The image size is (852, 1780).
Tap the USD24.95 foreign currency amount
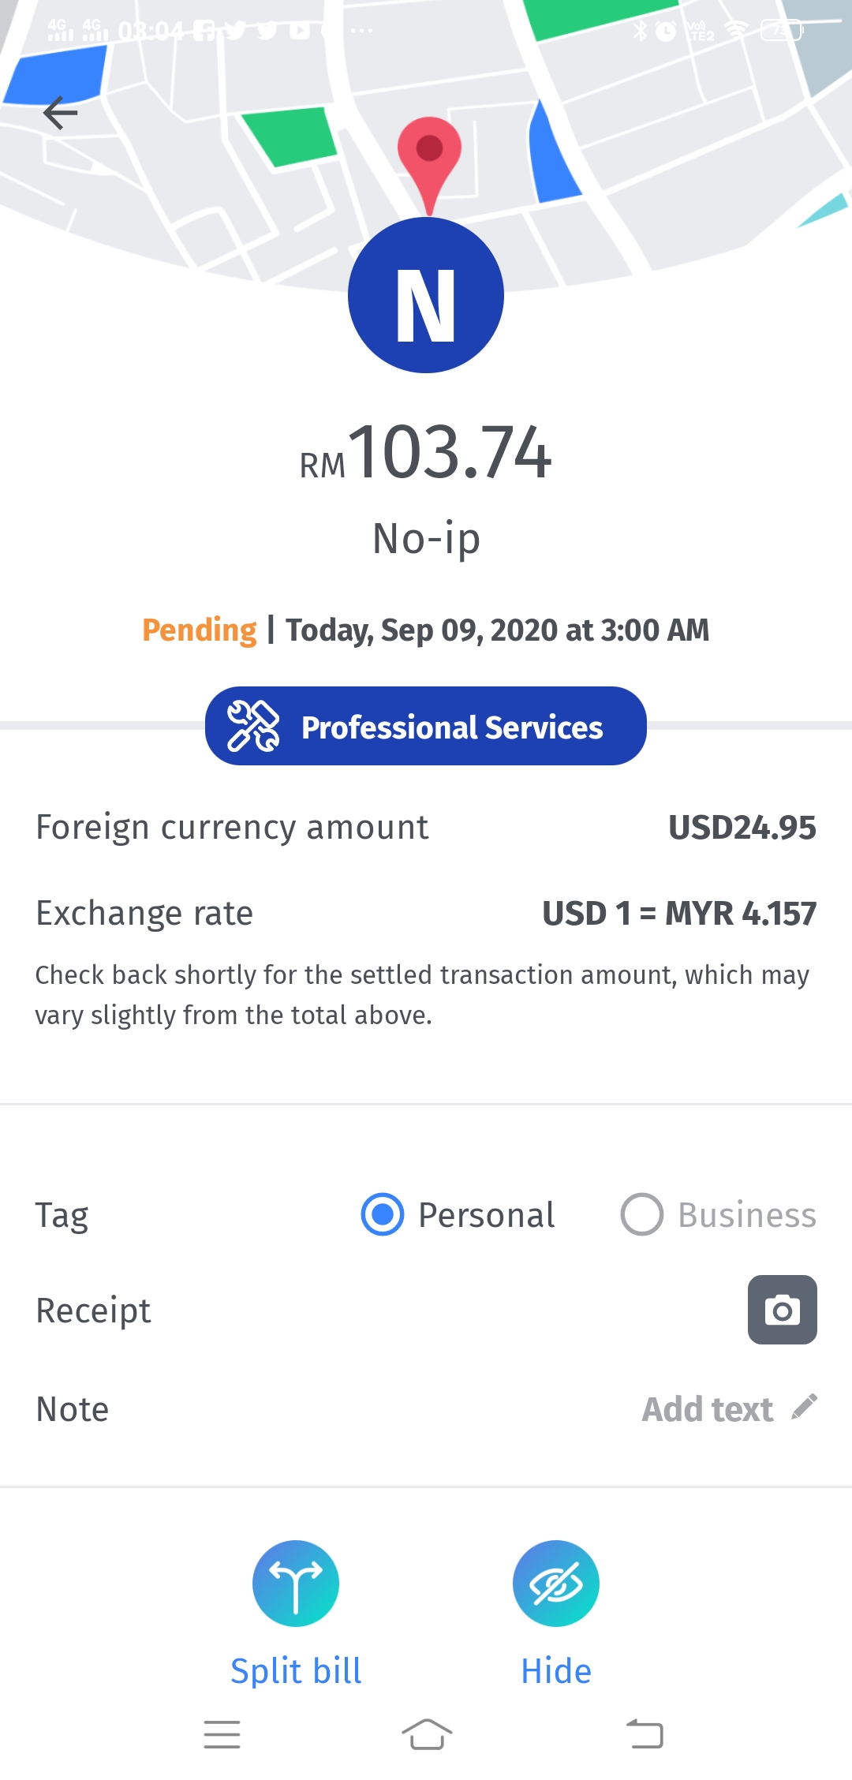coord(742,828)
